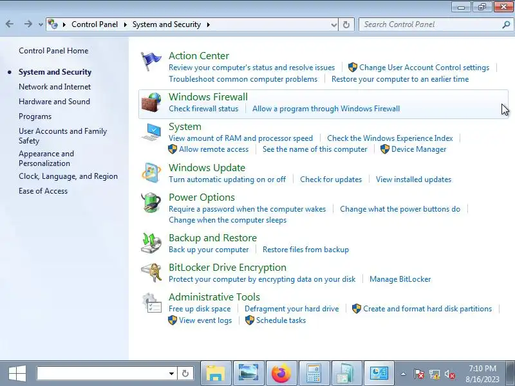Open User Accounts and Family Safety
Screen dimensions: 515x386
[x=62, y=136]
